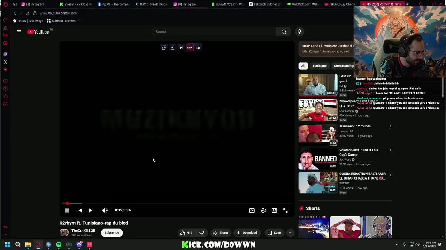Switch to MultiKick.com tab

pyautogui.click(x=302, y=4)
